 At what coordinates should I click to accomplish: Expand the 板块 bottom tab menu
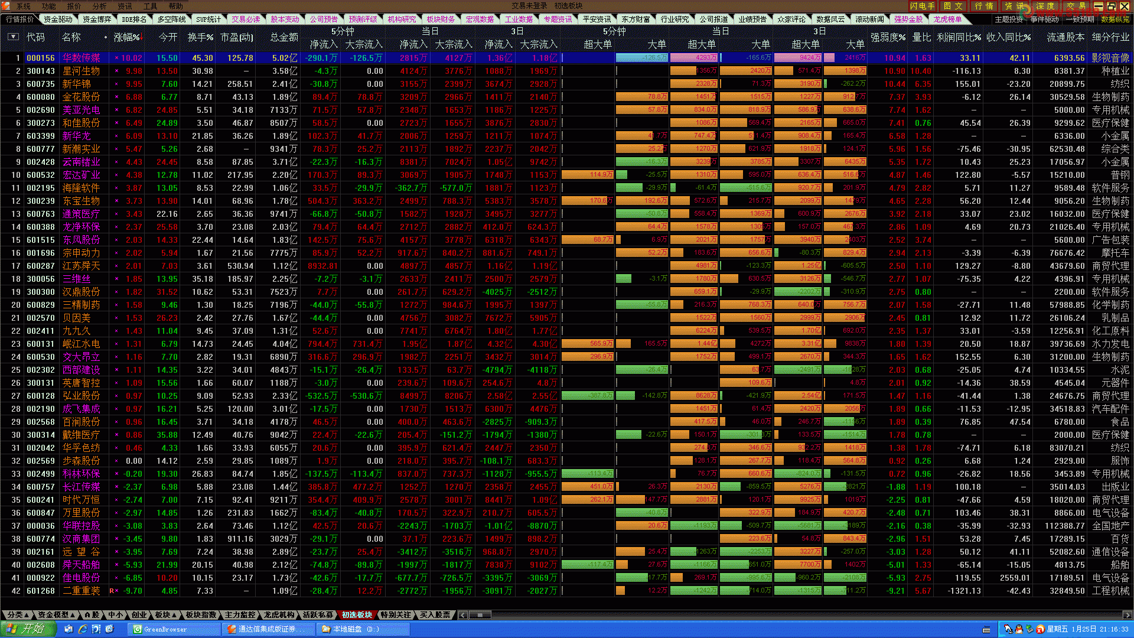coord(166,615)
